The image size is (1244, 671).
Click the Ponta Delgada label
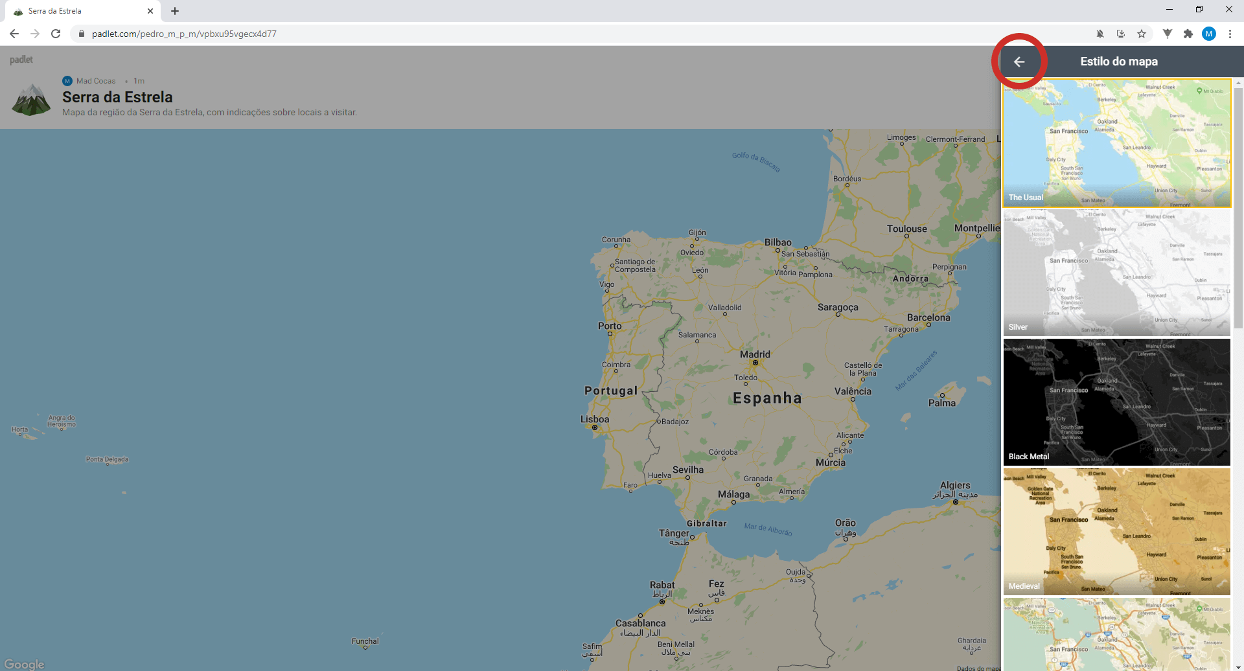click(x=107, y=459)
